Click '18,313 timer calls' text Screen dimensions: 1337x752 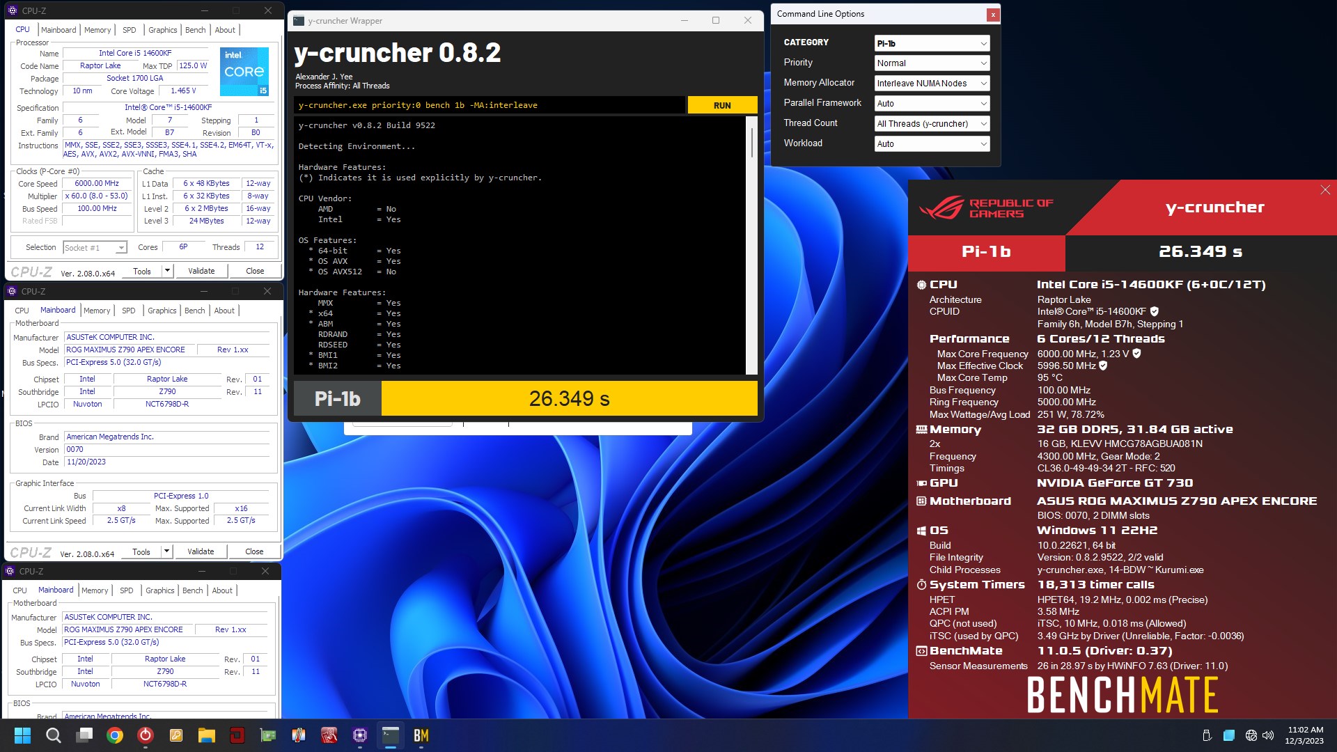pyautogui.click(x=1095, y=585)
